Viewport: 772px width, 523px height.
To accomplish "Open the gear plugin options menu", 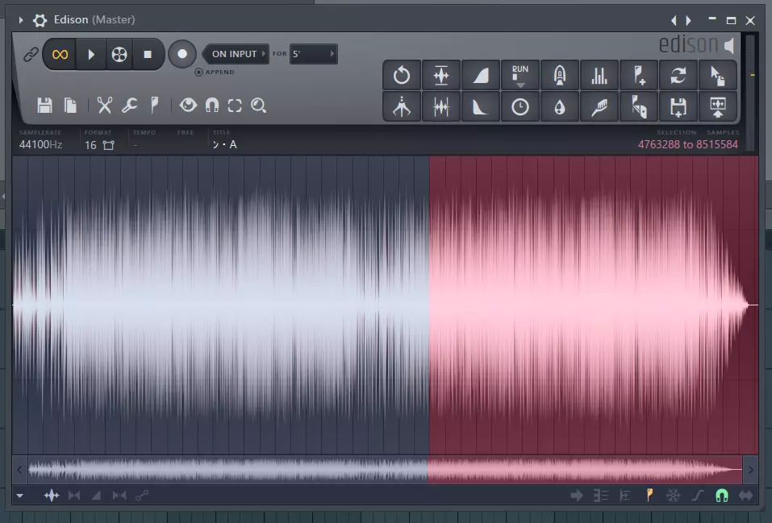I will 40,19.
